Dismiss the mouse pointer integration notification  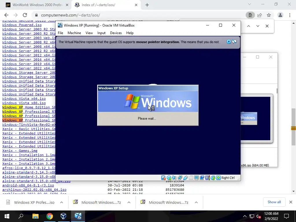click(229, 42)
